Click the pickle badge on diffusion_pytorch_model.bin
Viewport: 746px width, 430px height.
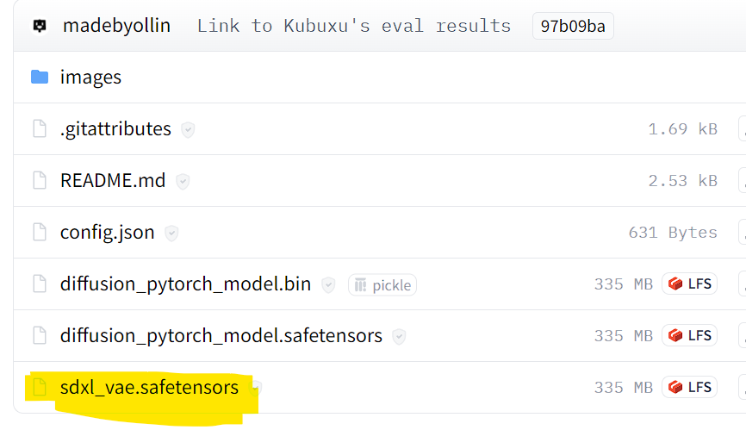(x=382, y=285)
